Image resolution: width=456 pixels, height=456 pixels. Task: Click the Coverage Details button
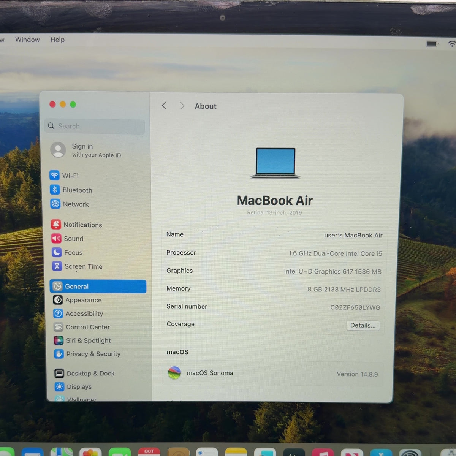[x=363, y=325]
